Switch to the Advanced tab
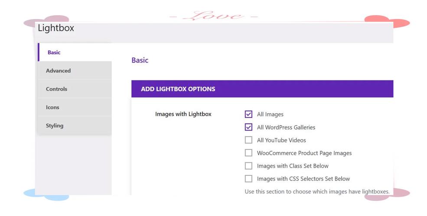This screenshot has height=216, width=427. [59, 71]
